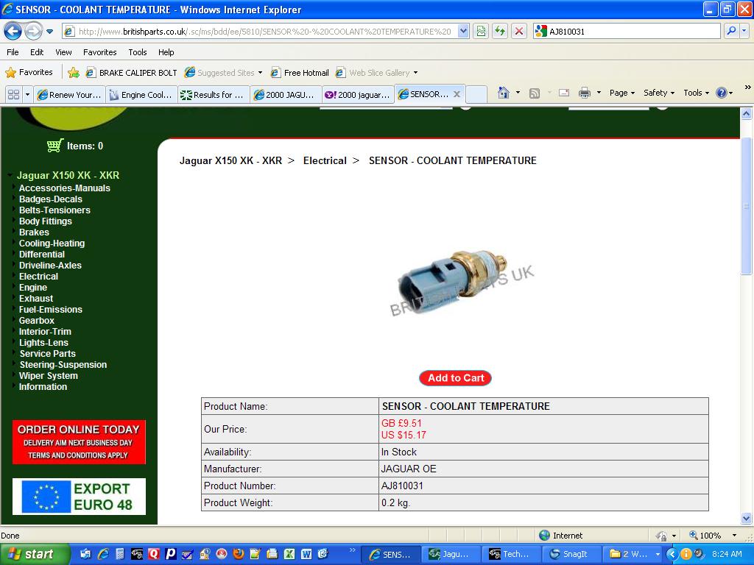Screen dimensions: 754x565
Task: Click the Windows start button
Action: pyautogui.click(x=35, y=554)
